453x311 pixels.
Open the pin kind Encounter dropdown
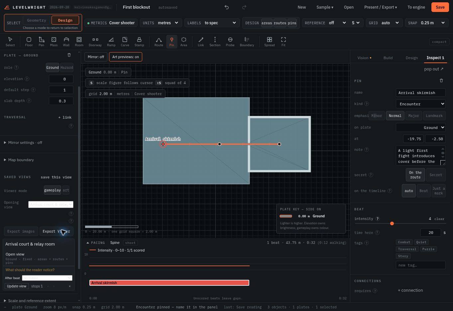(420, 104)
